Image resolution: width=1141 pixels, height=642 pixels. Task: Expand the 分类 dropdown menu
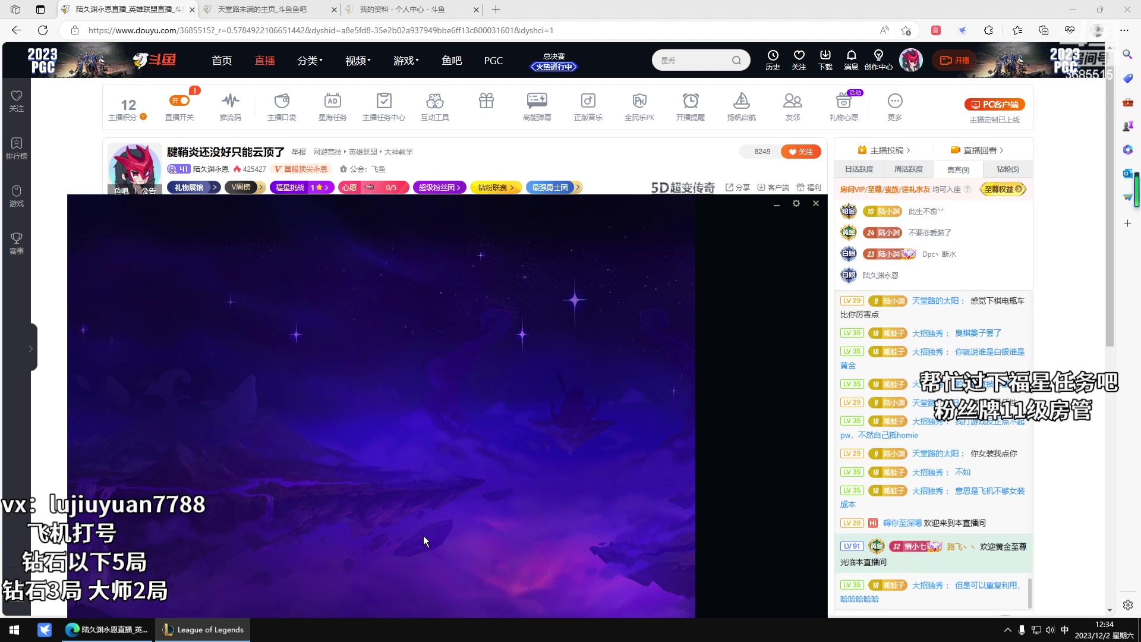coord(310,60)
